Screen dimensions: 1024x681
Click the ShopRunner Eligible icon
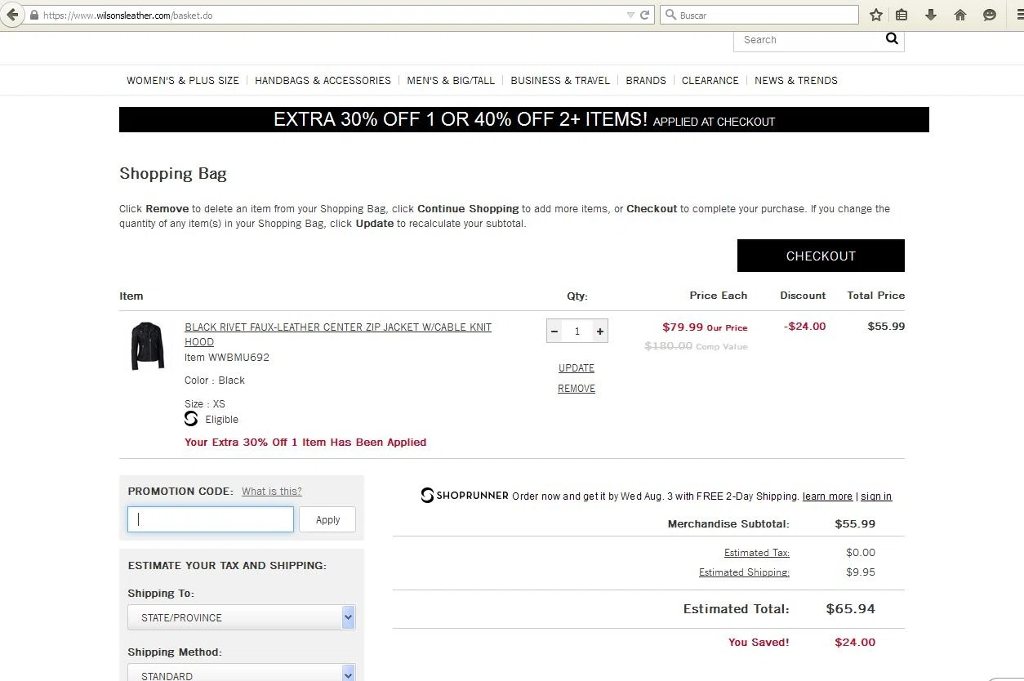tap(191, 419)
